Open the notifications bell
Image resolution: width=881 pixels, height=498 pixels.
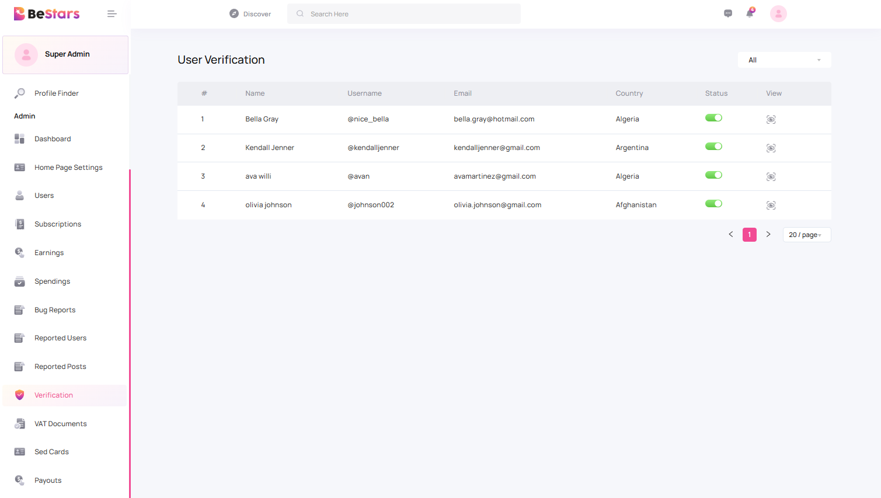click(x=750, y=13)
